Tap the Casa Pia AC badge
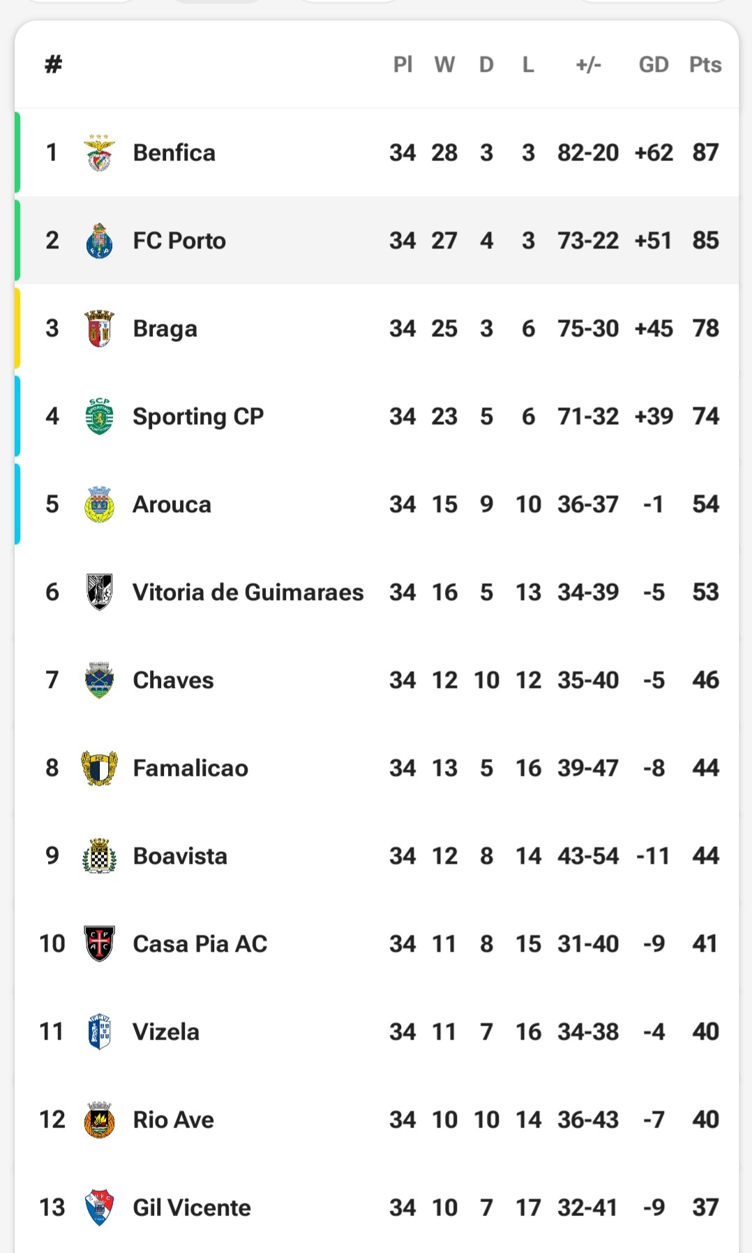752x1253 pixels. [99, 944]
